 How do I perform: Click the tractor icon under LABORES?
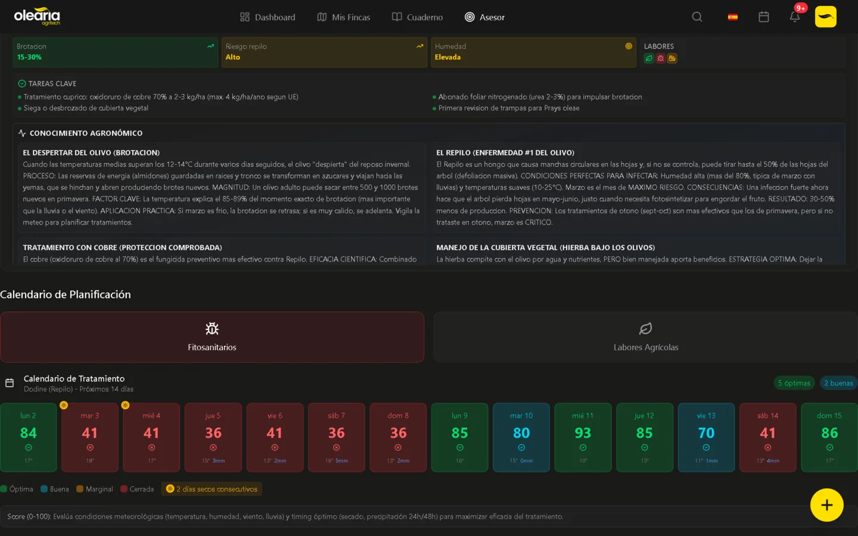(672, 58)
